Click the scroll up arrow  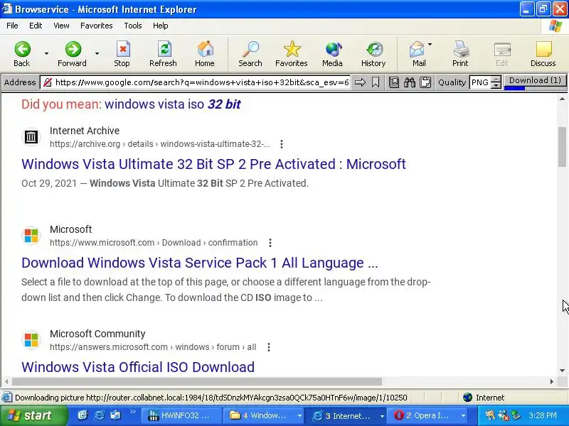[x=562, y=99]
